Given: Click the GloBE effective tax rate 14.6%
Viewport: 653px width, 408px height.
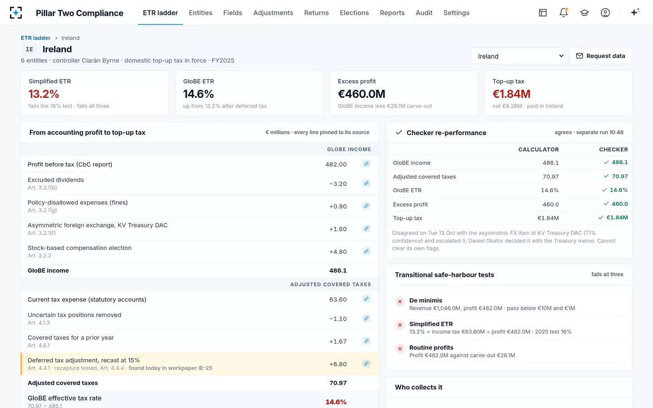Looking at the screenshot, I should tap(336, 402).
